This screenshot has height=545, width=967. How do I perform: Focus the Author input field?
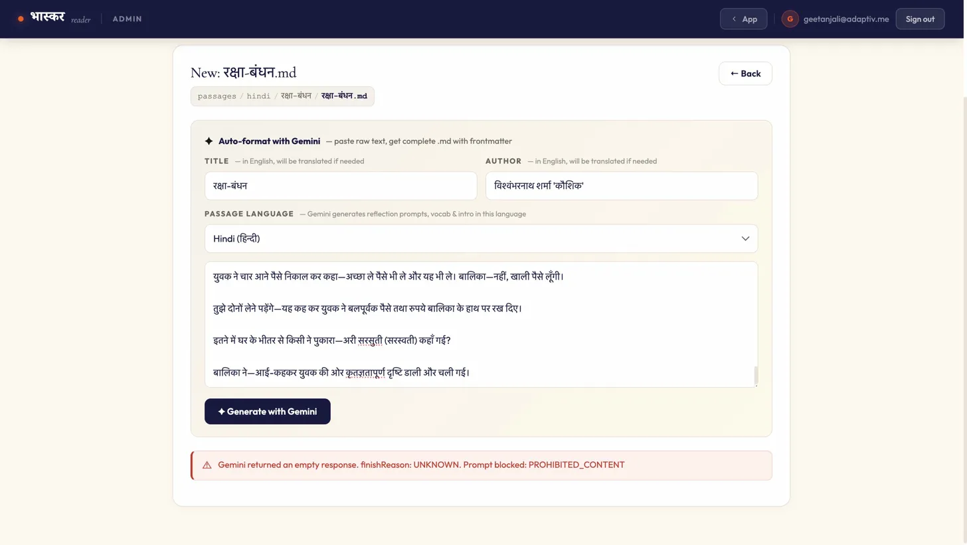[x=621, y=186]
